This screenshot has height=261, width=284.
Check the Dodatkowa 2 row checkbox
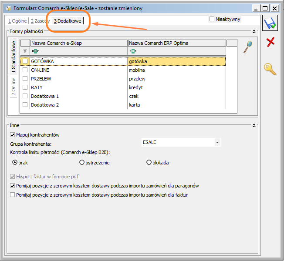tap(25, 104)
